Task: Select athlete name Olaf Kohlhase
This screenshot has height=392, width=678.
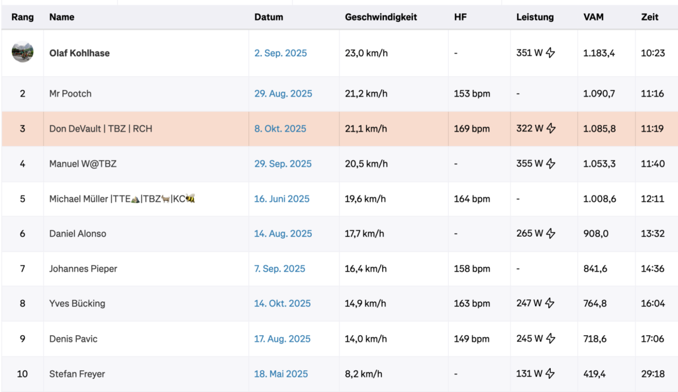Action: coord(79,53)
